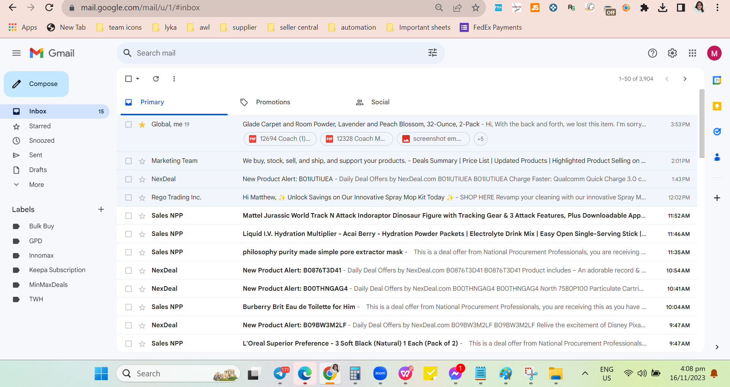Open the 12328 Coach PDF attachment
The image size is (730, 387).
click(356, 139)
